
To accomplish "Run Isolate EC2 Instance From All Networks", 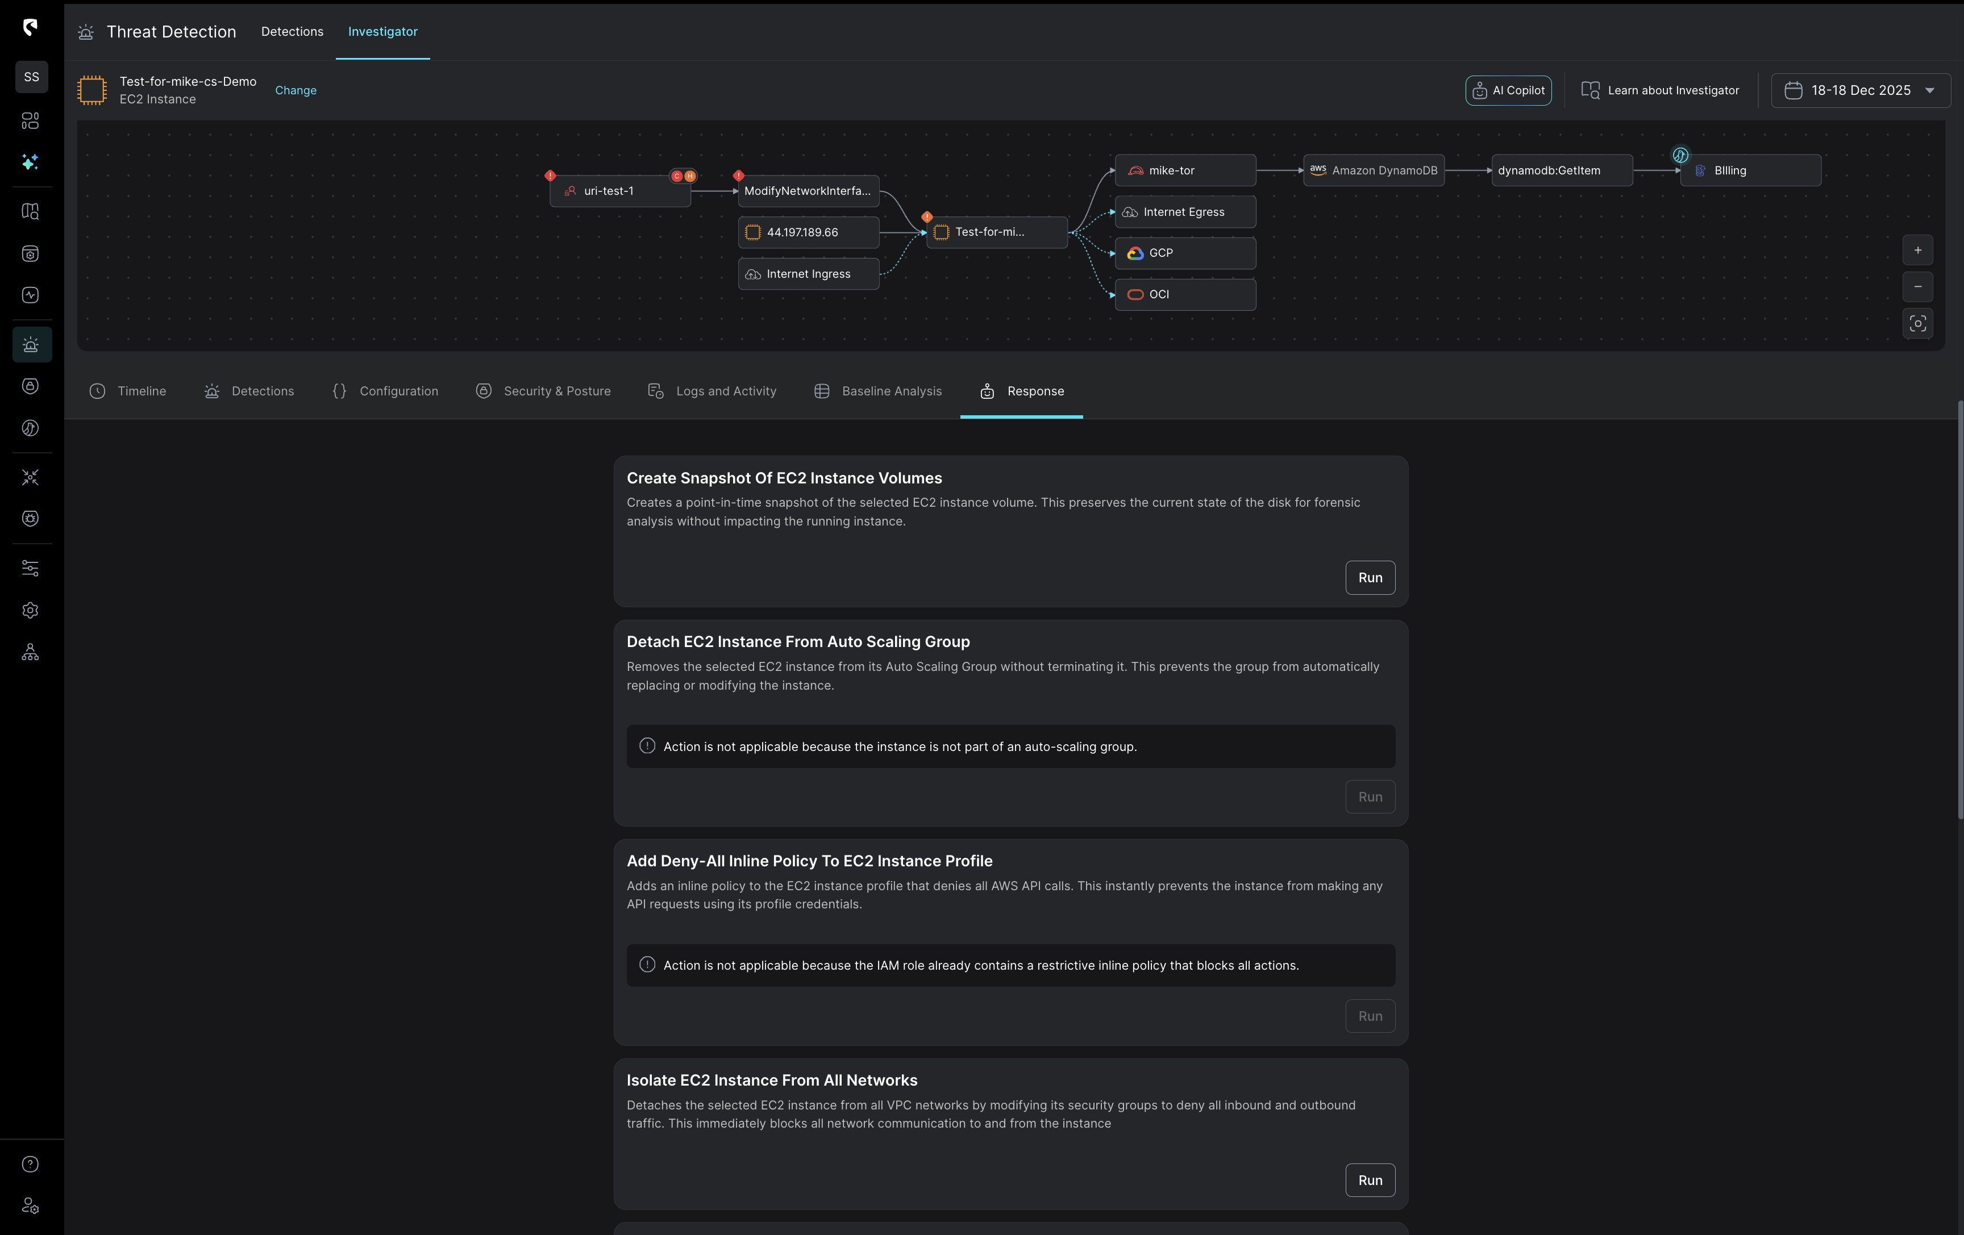I will pyautogui.click(x=1370, y=1180).
